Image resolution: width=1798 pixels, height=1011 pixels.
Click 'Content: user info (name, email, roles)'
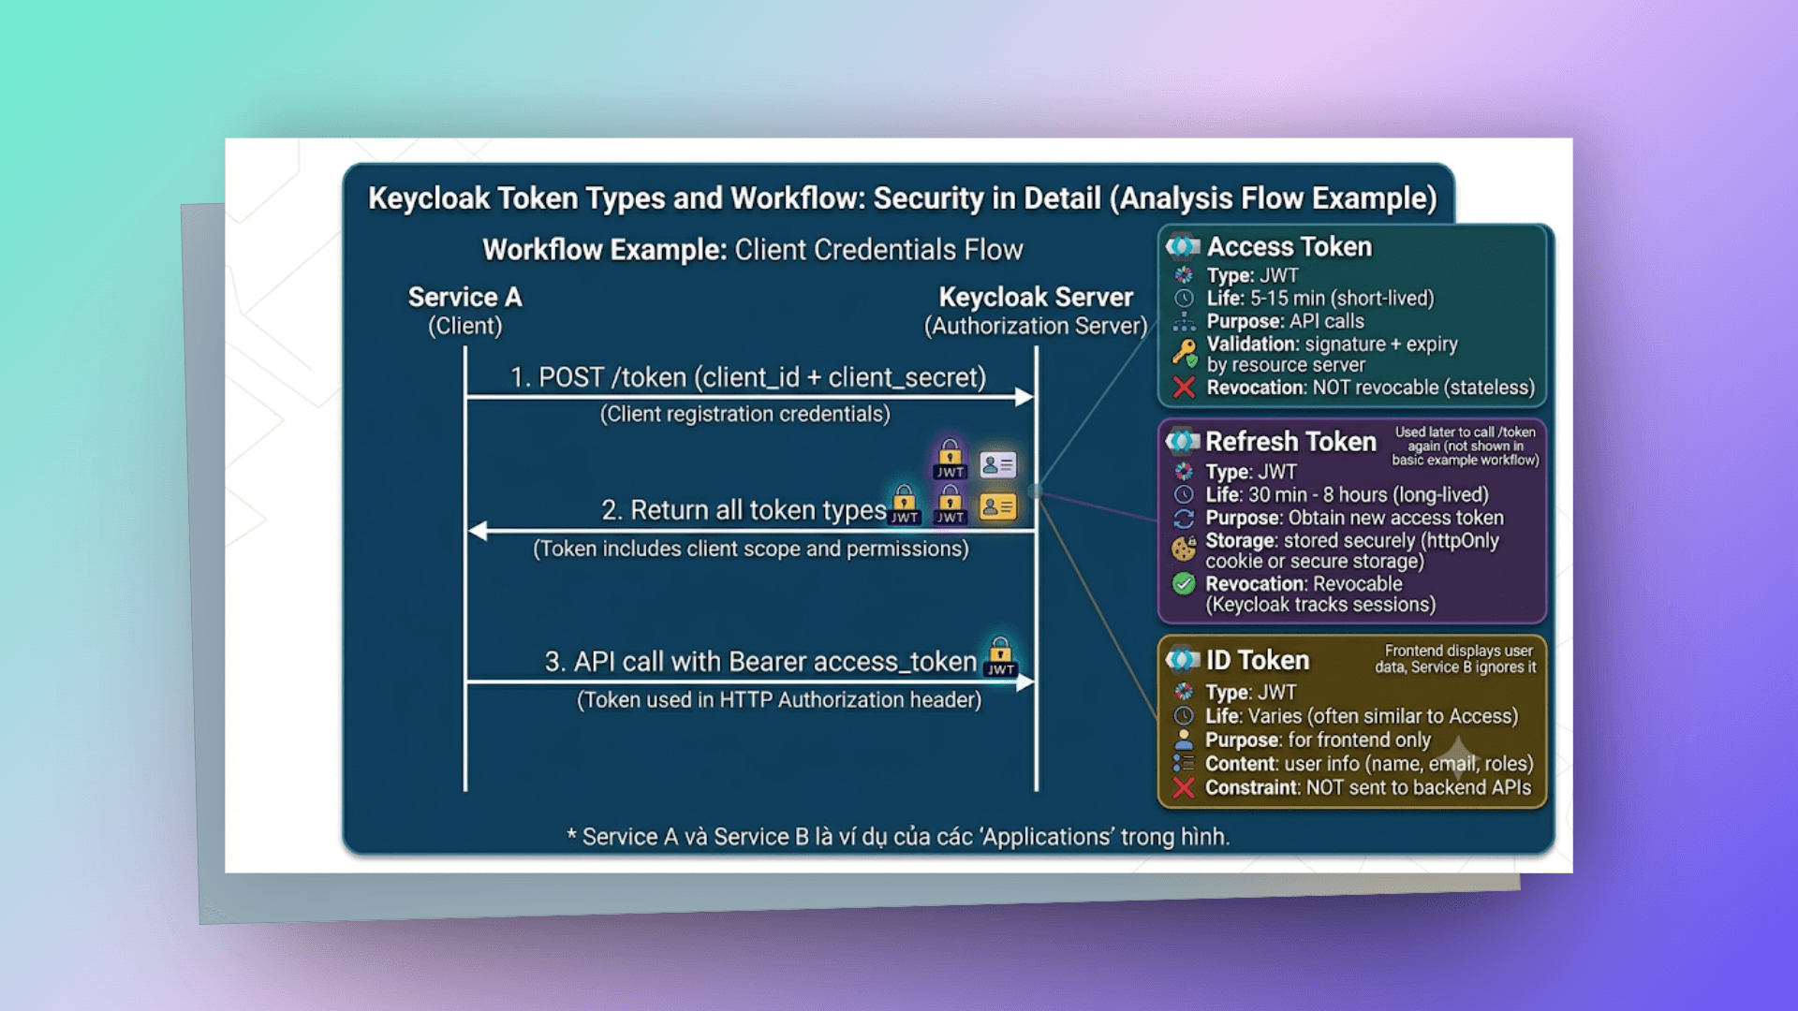coord(1369,764)
